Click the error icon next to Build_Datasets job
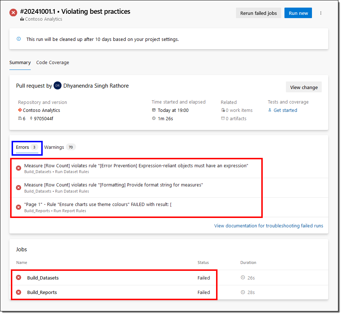This screenshot has width=342, height=315. 18,278
